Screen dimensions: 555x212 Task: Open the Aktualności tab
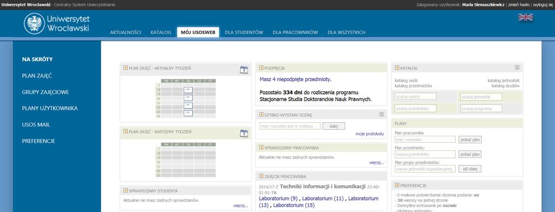coord(125,32)
